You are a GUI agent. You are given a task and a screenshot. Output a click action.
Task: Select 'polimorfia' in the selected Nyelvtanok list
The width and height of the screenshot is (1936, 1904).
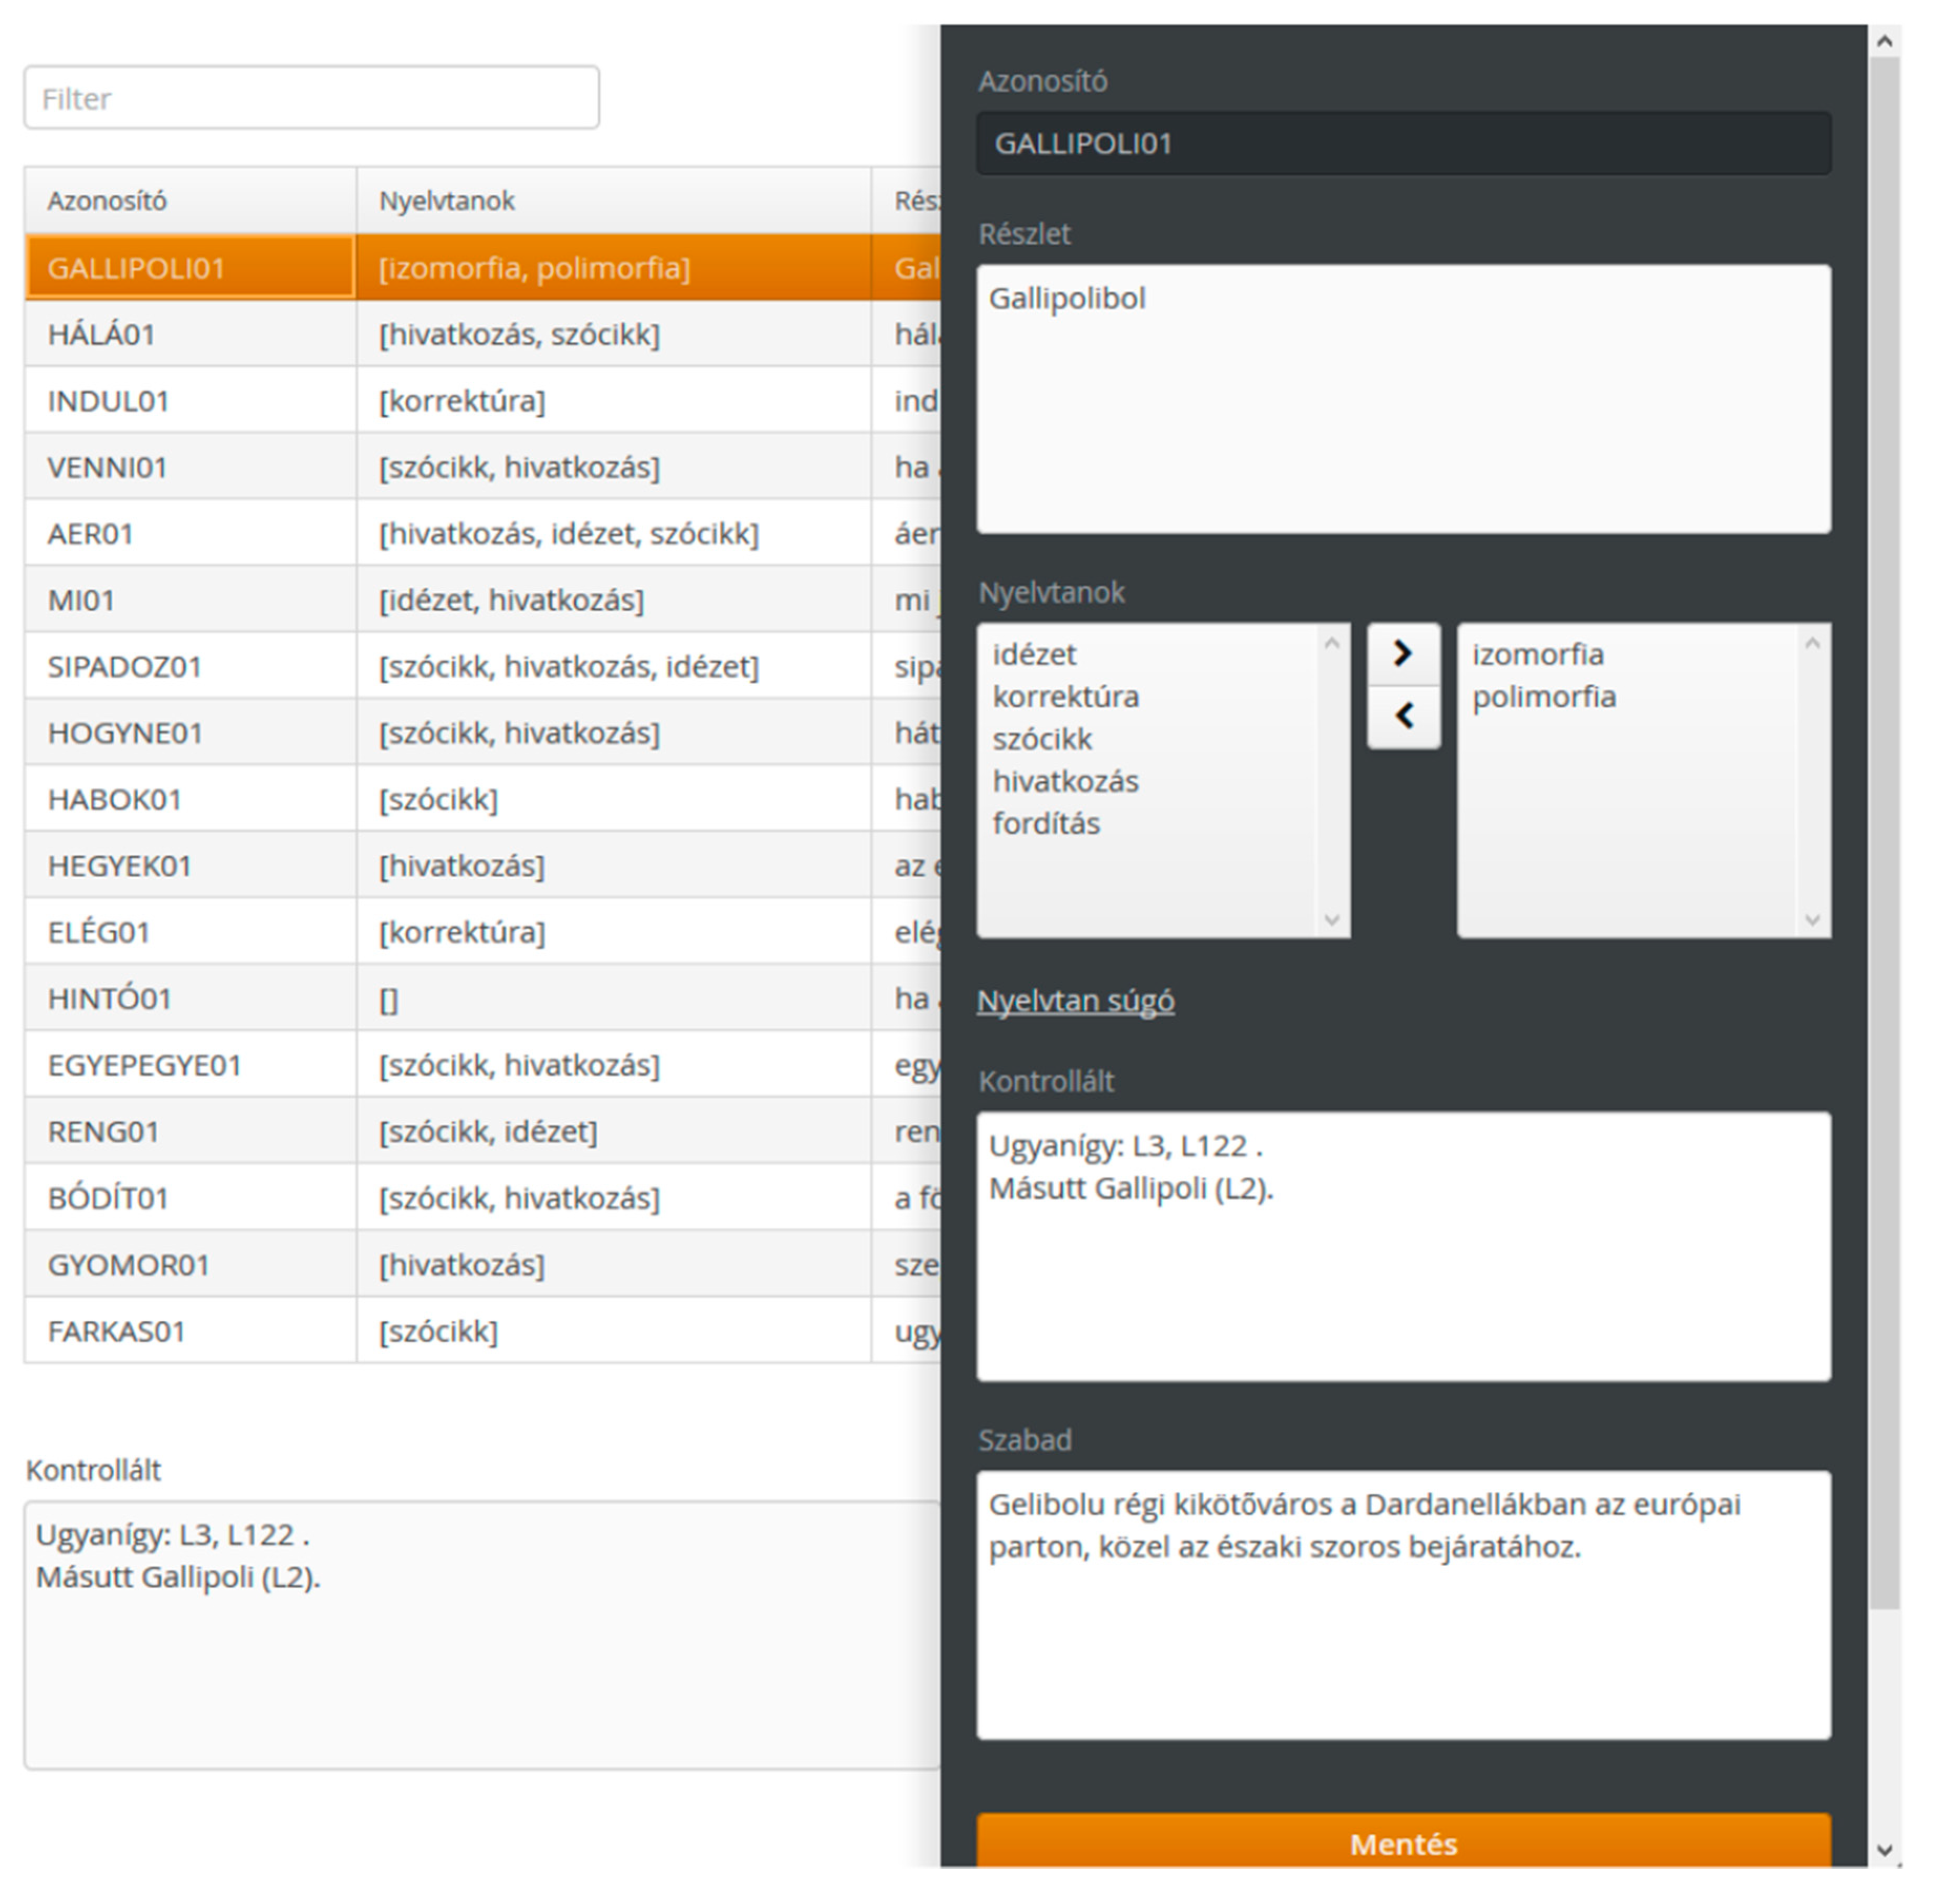pos(1543,696)
